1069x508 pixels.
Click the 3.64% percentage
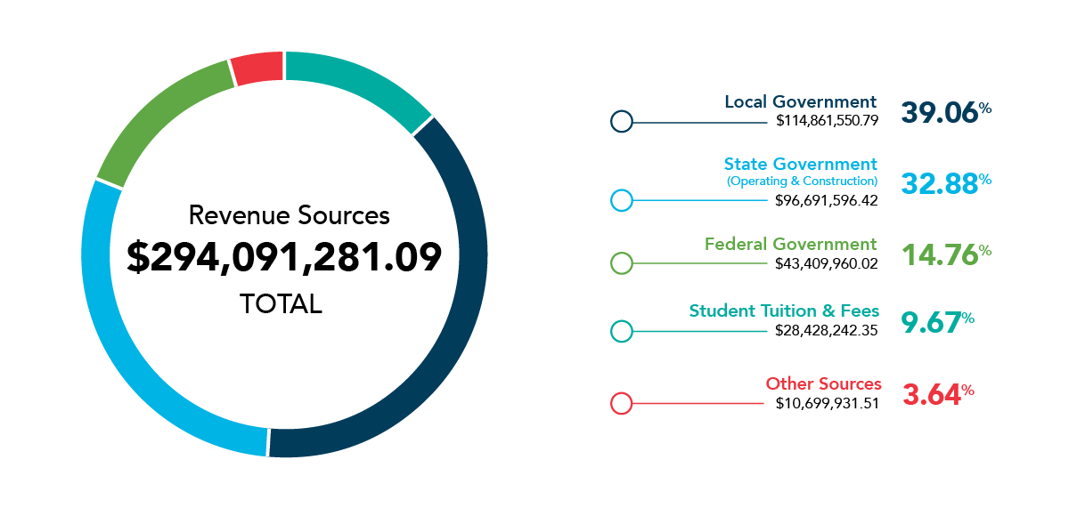click(x=938, y=394)
